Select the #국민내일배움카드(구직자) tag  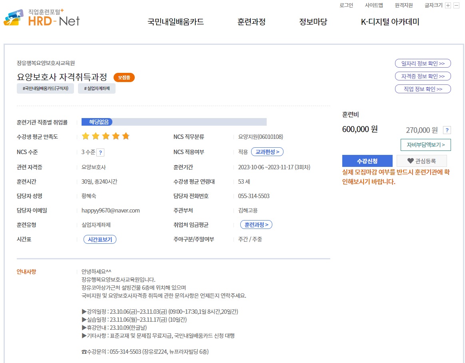[46, 88]
